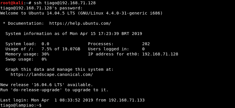Click the tiago@lampiao prompt line

(x=21, y=105)
